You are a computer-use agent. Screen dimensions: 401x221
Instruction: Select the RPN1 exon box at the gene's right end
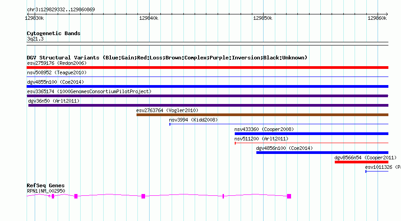[x=289, y=196]
